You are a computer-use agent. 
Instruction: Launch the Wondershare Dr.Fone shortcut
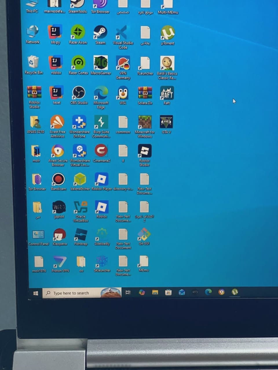point(79,122)
